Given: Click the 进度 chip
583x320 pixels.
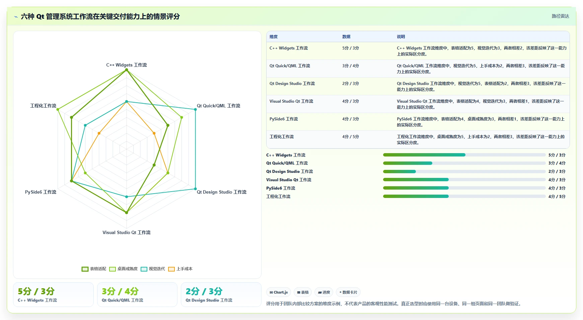Looking at the screenshot, I should (x=324, y=292).
